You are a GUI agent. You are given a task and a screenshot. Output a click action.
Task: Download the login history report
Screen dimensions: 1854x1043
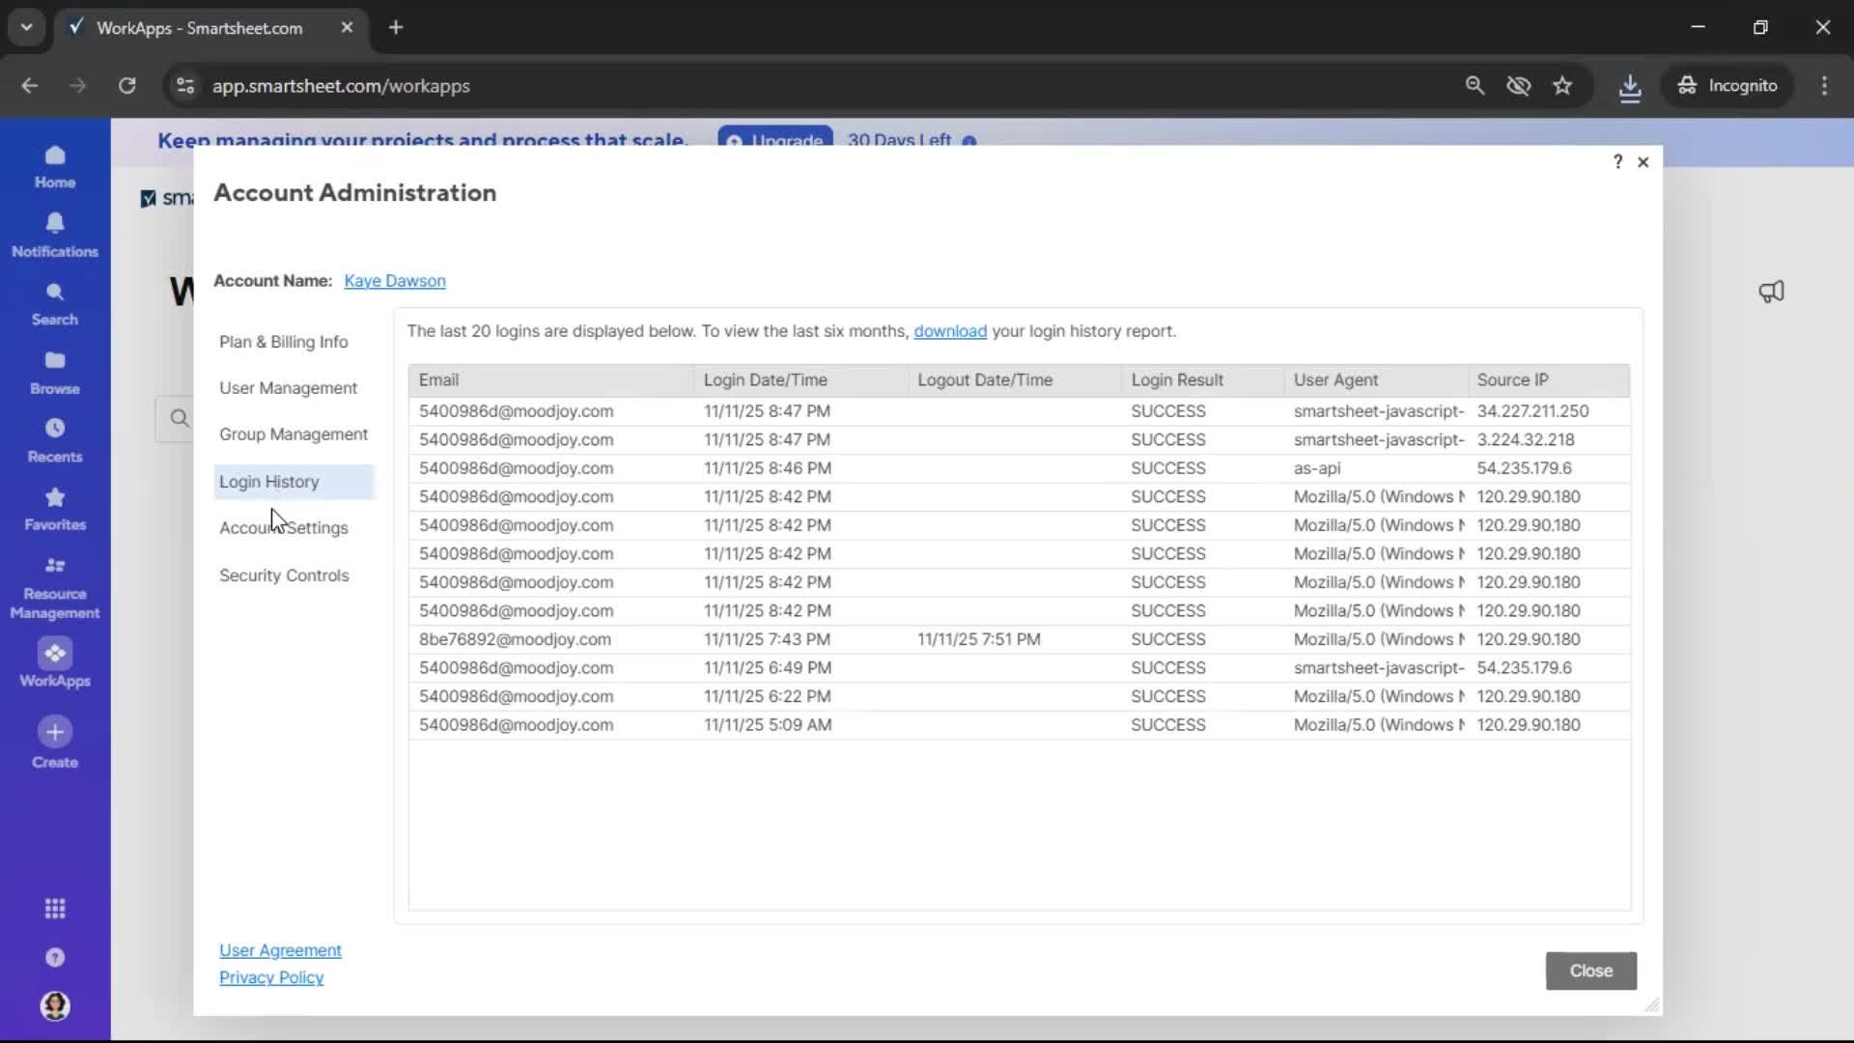tap(950, 331)
